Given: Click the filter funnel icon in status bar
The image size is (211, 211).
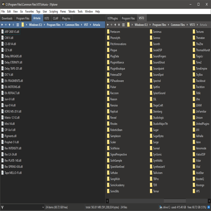Looking at the screenshot, I should 2,207.
